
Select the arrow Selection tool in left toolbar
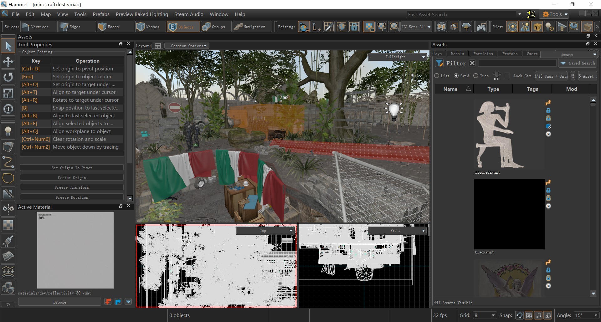click(8, 46)
